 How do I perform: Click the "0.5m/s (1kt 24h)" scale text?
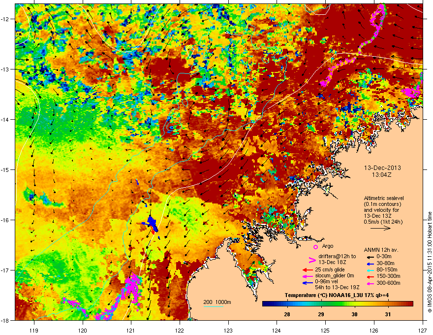point(383,222)
